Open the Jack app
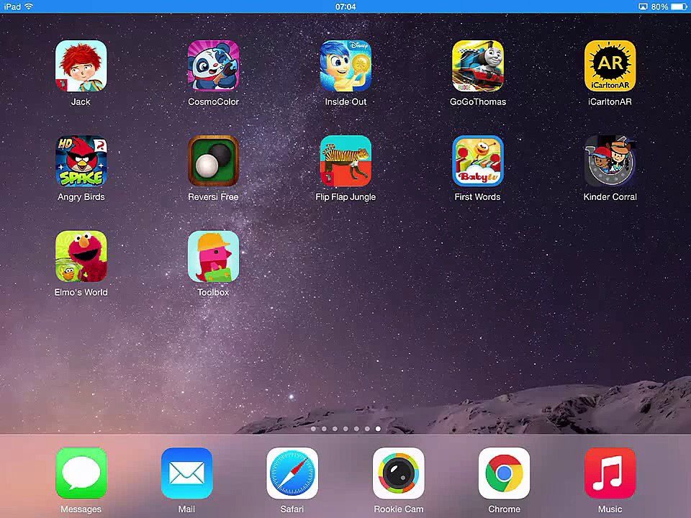Screen dimensions: 691x518 [x=81, y=66]
